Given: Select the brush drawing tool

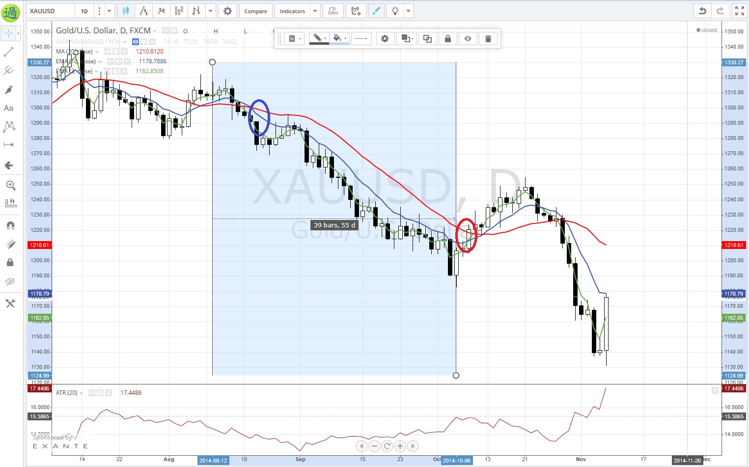Looking at the screenshot, I should tap(9, 90).
